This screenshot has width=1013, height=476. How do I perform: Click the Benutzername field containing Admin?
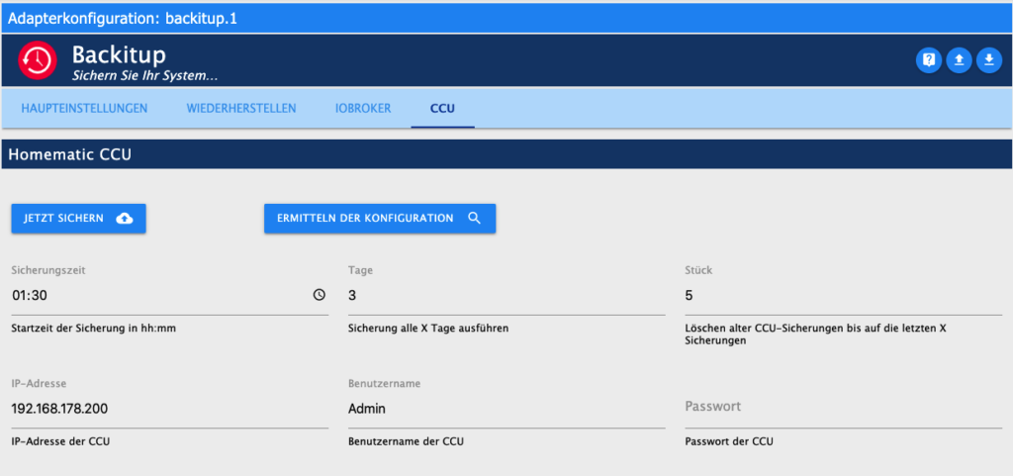click(x=506, y=409)
